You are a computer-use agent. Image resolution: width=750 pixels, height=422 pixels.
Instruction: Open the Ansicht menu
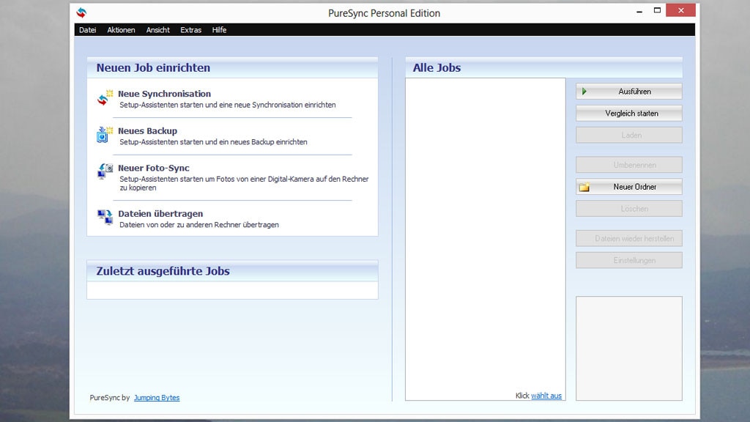pyautogui.click(x=158, y=29)
